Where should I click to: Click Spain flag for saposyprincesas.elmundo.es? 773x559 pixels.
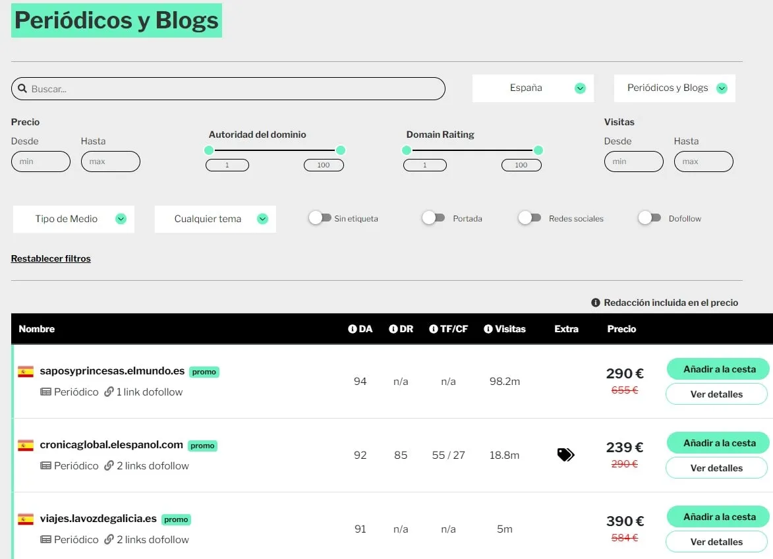(26, 371)
